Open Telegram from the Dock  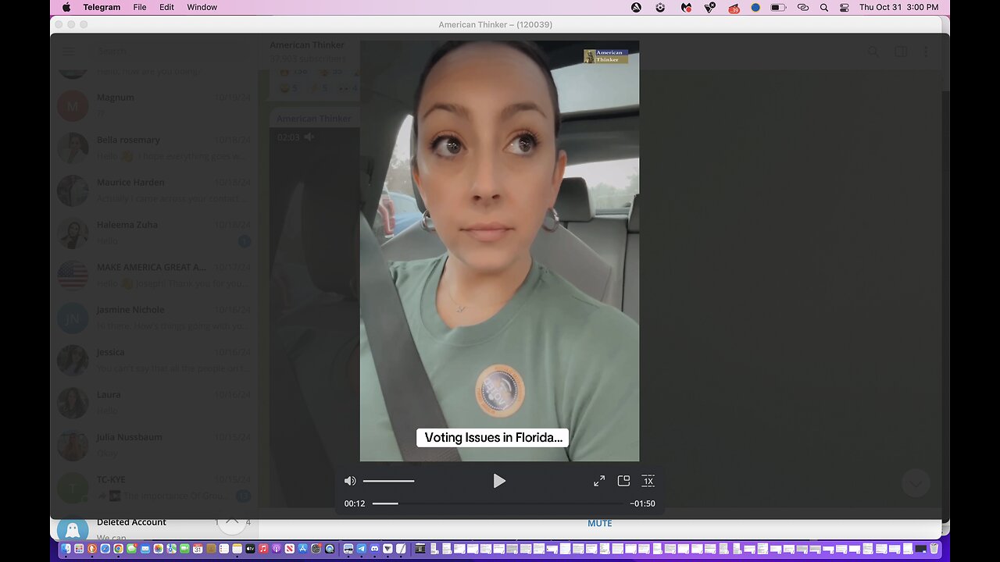click(x=362, y=549)
